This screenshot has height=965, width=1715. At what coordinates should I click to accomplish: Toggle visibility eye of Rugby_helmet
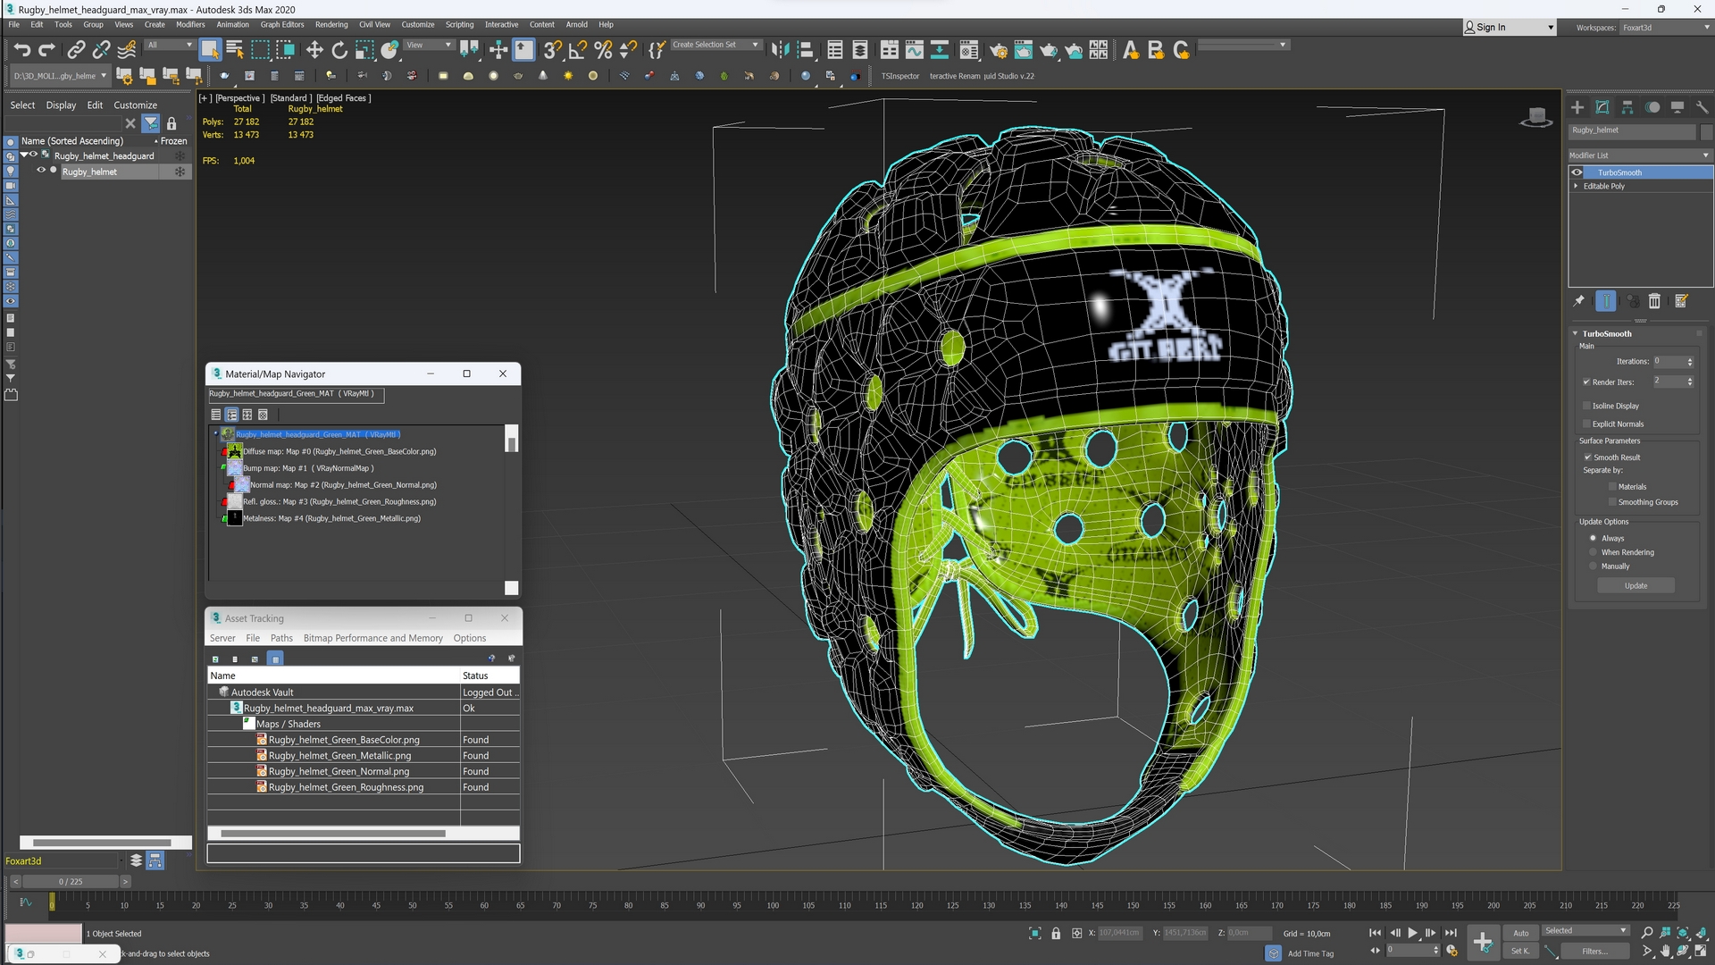(40, 171)
